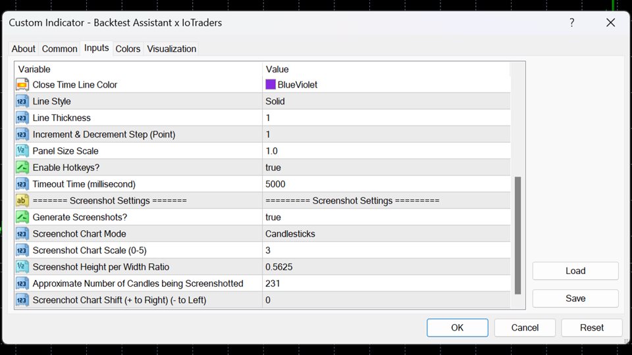Click the BlueViolet color swatch
This screenshot has height=355, width=632.
coord(271,85)
